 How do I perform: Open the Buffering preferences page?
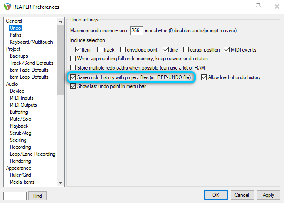pyautogui.click(x=19, y=112)
